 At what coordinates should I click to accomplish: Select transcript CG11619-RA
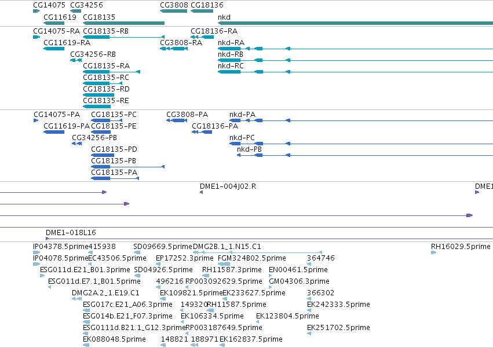tap(54, 49)
